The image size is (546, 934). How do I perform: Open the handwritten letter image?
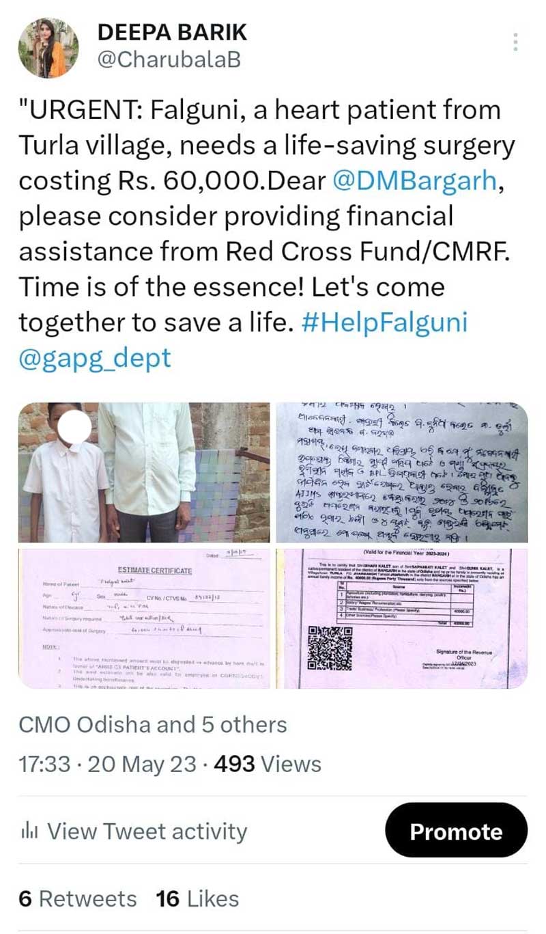point(401,472)
